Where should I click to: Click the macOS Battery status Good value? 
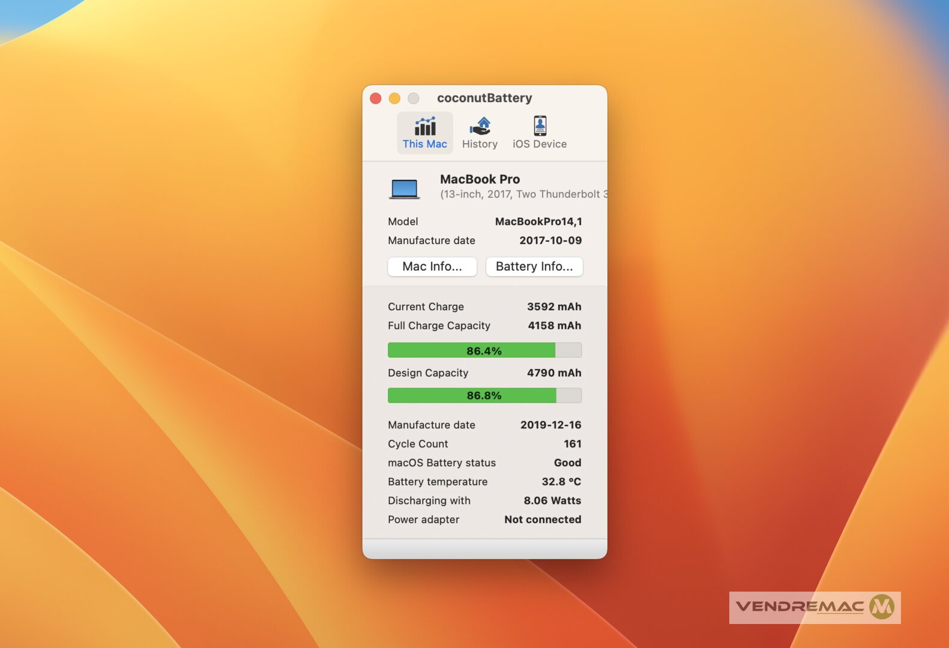tap(567, 463)
